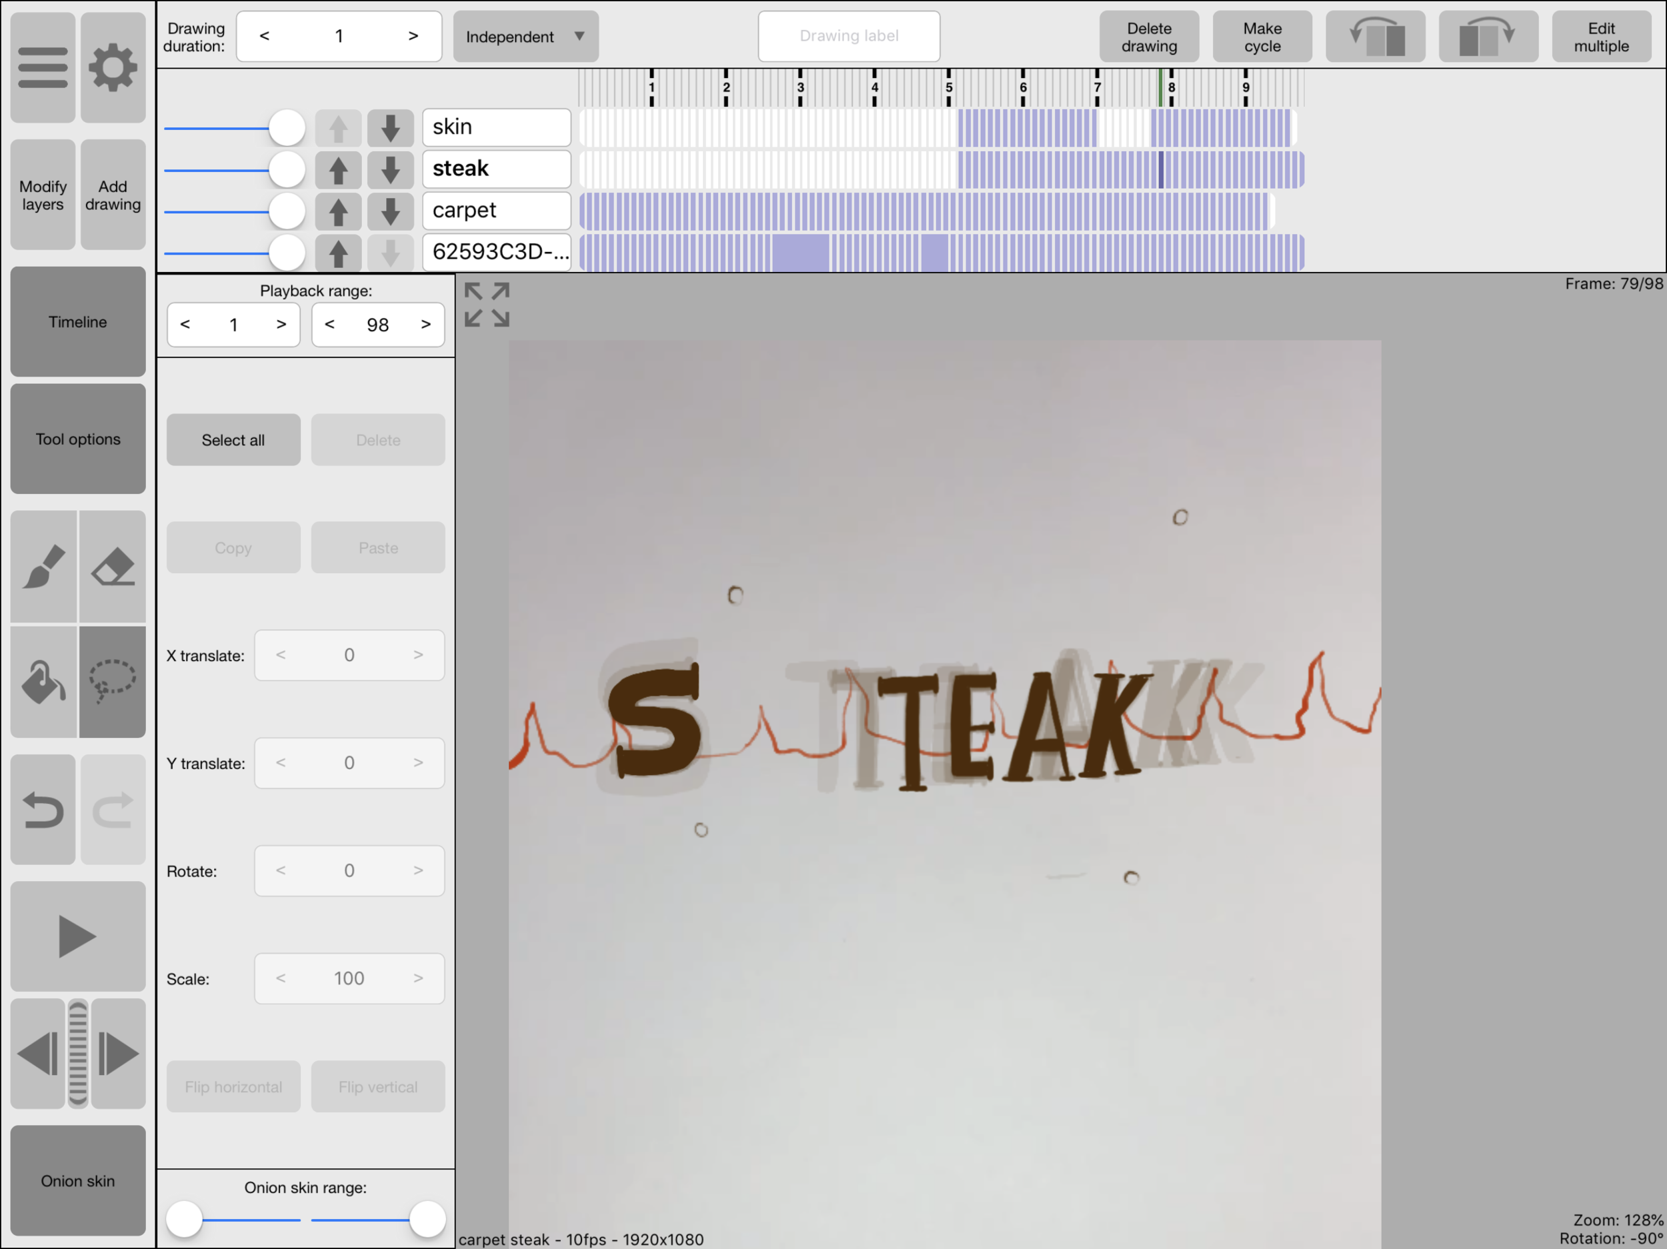Click the Make cycle button
This screenshot has height=1249, width=1667.
tap(1262, 36)
